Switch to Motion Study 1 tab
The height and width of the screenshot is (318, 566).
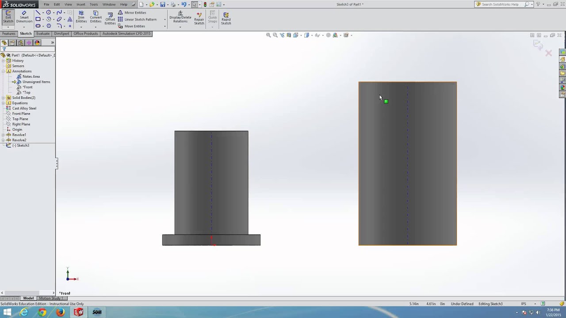click(x=51, y=298)
